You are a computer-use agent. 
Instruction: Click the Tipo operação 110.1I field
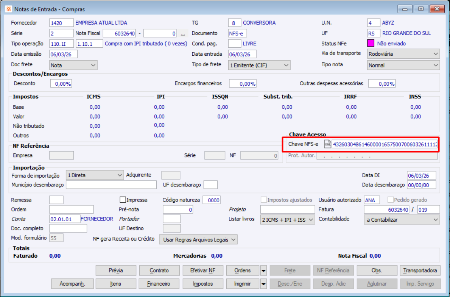tap(61, 44)
